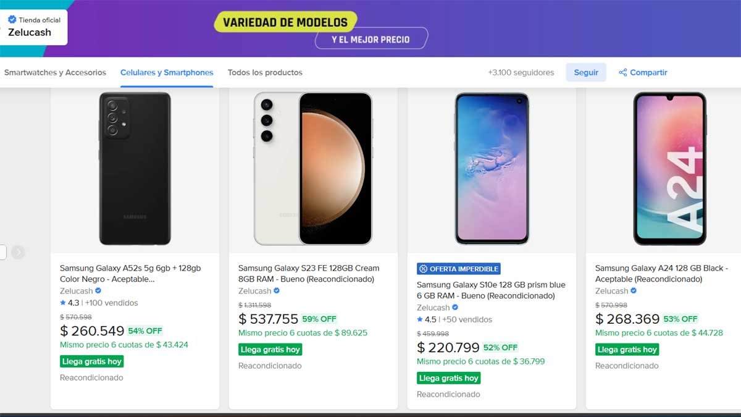Click the Galaxy S10e phone thumbnail image
The height and width of the screenshot is (417, 741).
[x=491, y=167]
